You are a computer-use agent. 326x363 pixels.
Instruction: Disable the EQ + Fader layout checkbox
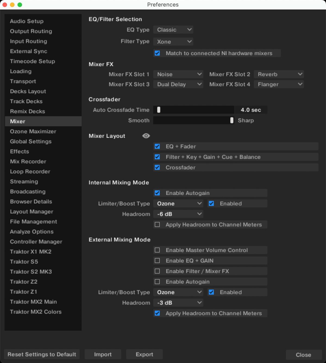pos(157,146)
